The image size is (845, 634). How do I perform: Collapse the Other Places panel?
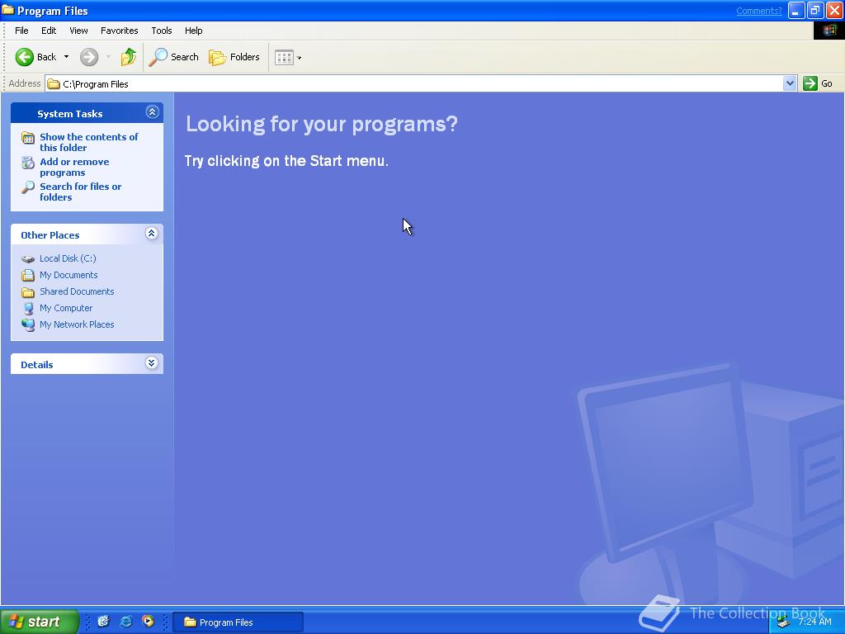tap(152, 234)
